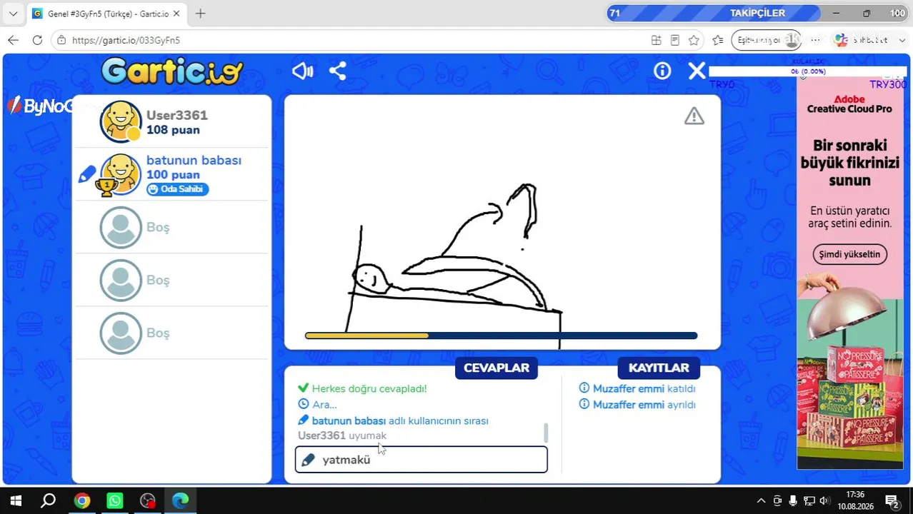The height and width of the screenshot is (514, 913).
Task: Click the tray volume speaker icon
Action: pos(825,500)
